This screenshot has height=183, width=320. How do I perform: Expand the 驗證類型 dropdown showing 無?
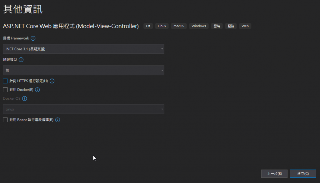pyautogui.click(x=83, y=70)
